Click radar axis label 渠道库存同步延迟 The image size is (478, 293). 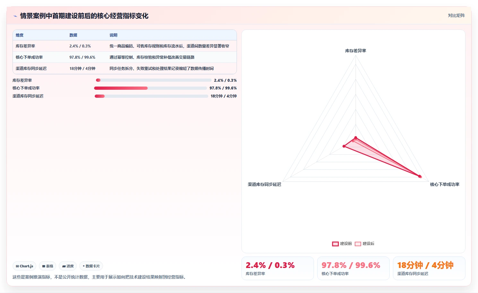pos(265,184)
